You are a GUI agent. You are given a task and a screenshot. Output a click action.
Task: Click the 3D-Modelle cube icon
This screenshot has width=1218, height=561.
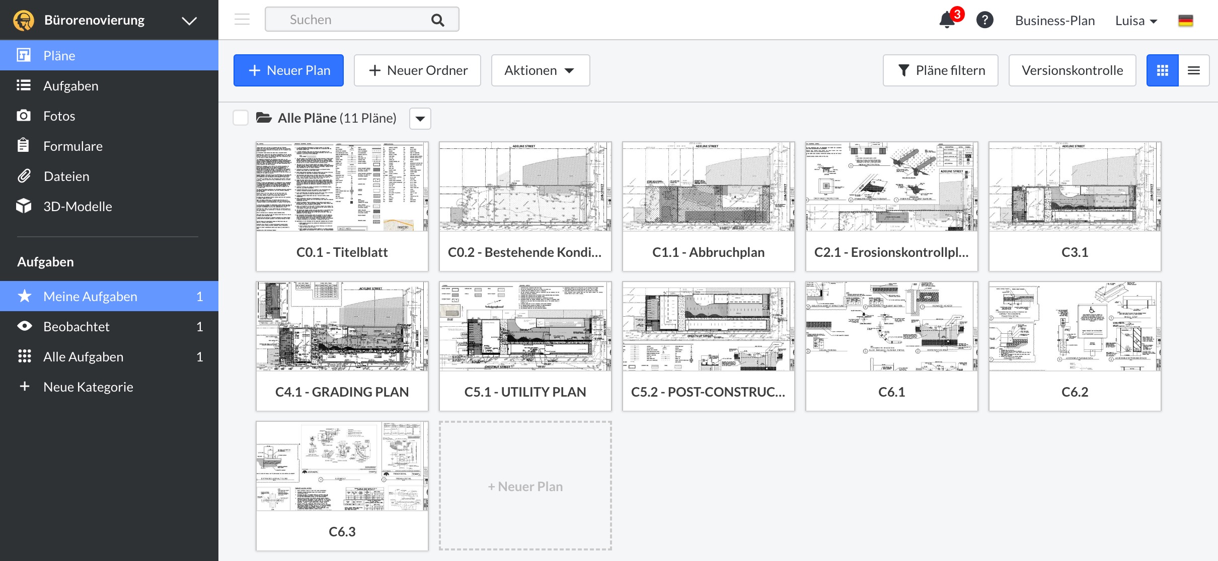pos(24,206)
